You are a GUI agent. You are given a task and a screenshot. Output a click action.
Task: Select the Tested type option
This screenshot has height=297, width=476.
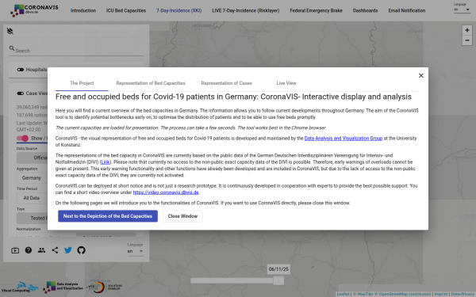coord(32,219)
